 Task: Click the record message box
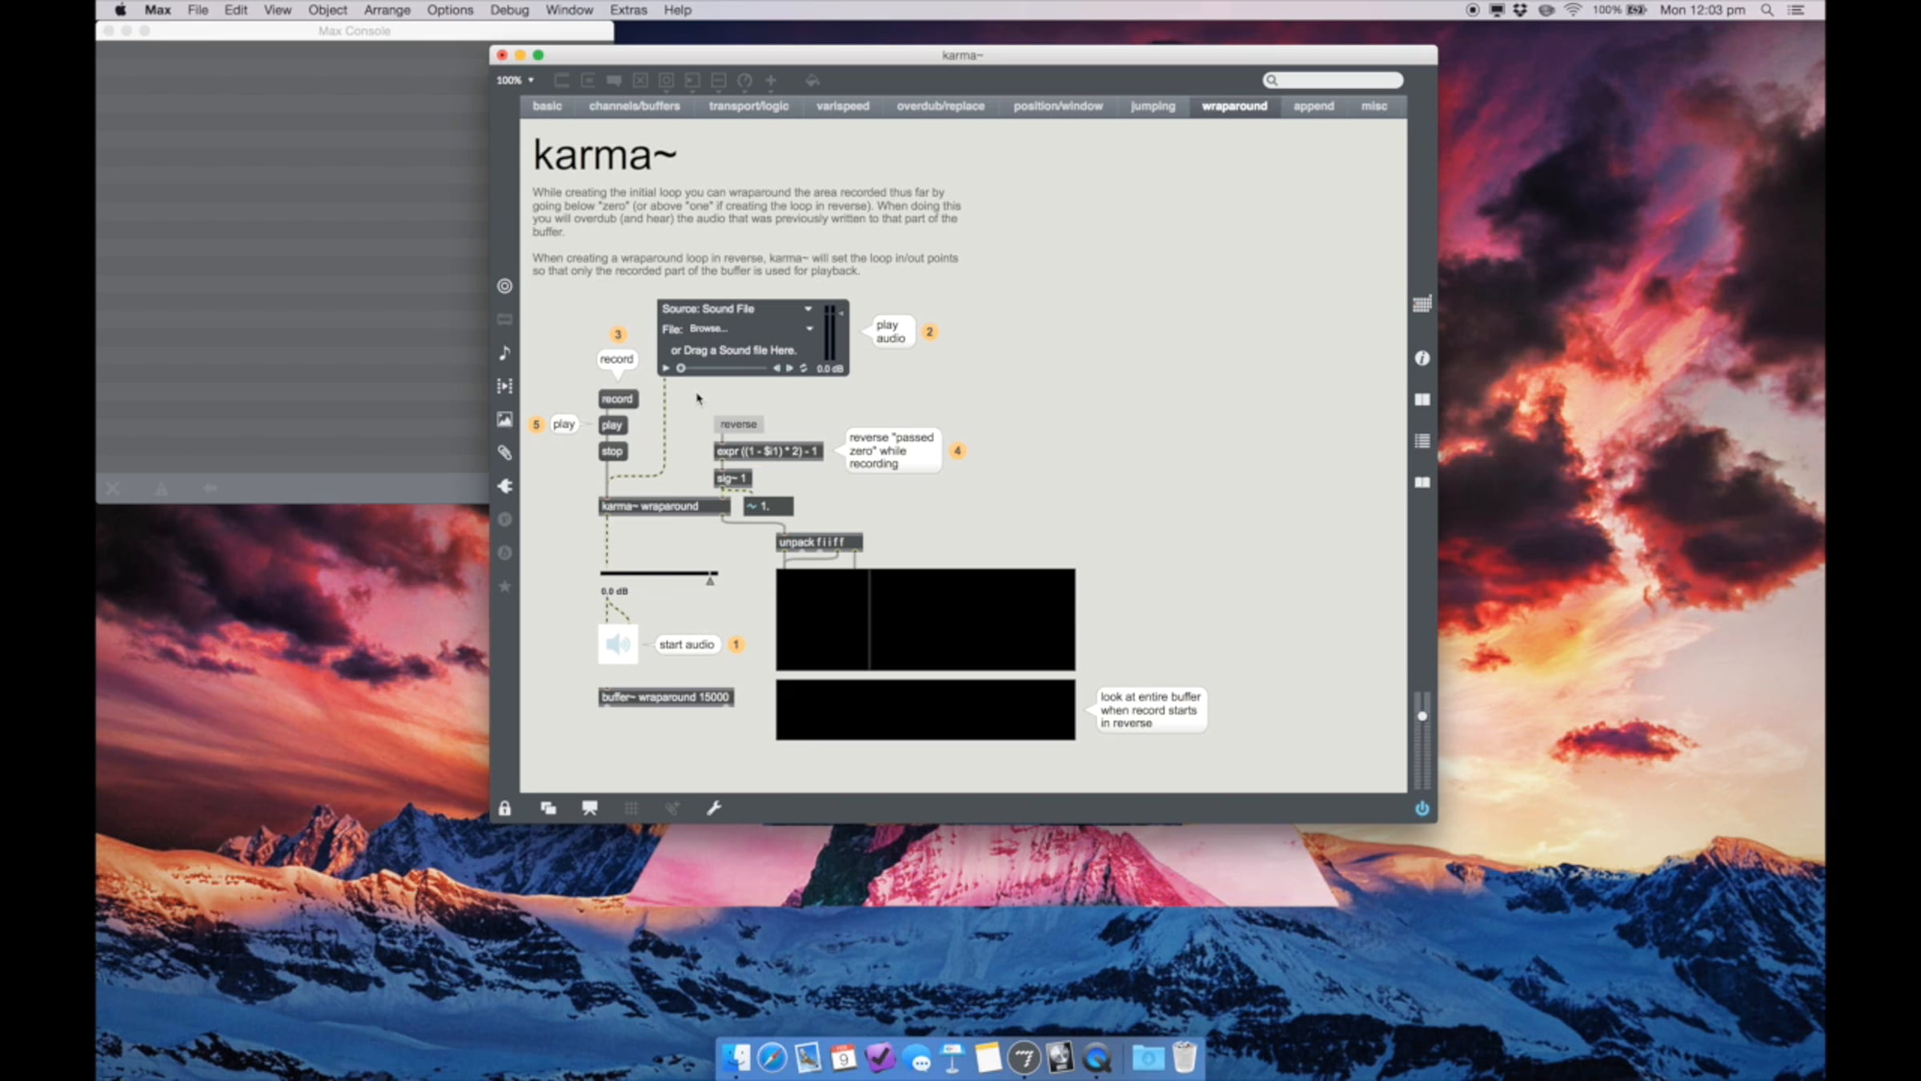click(x=617, y=399)
